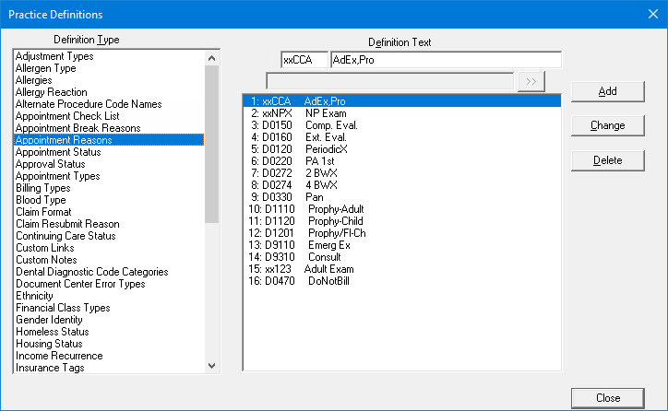Image resolution: width=668 pixels, height=411 pixels.
Task: Click the disabled grey field under Definition Text
Action: click(x=389, y=81)
